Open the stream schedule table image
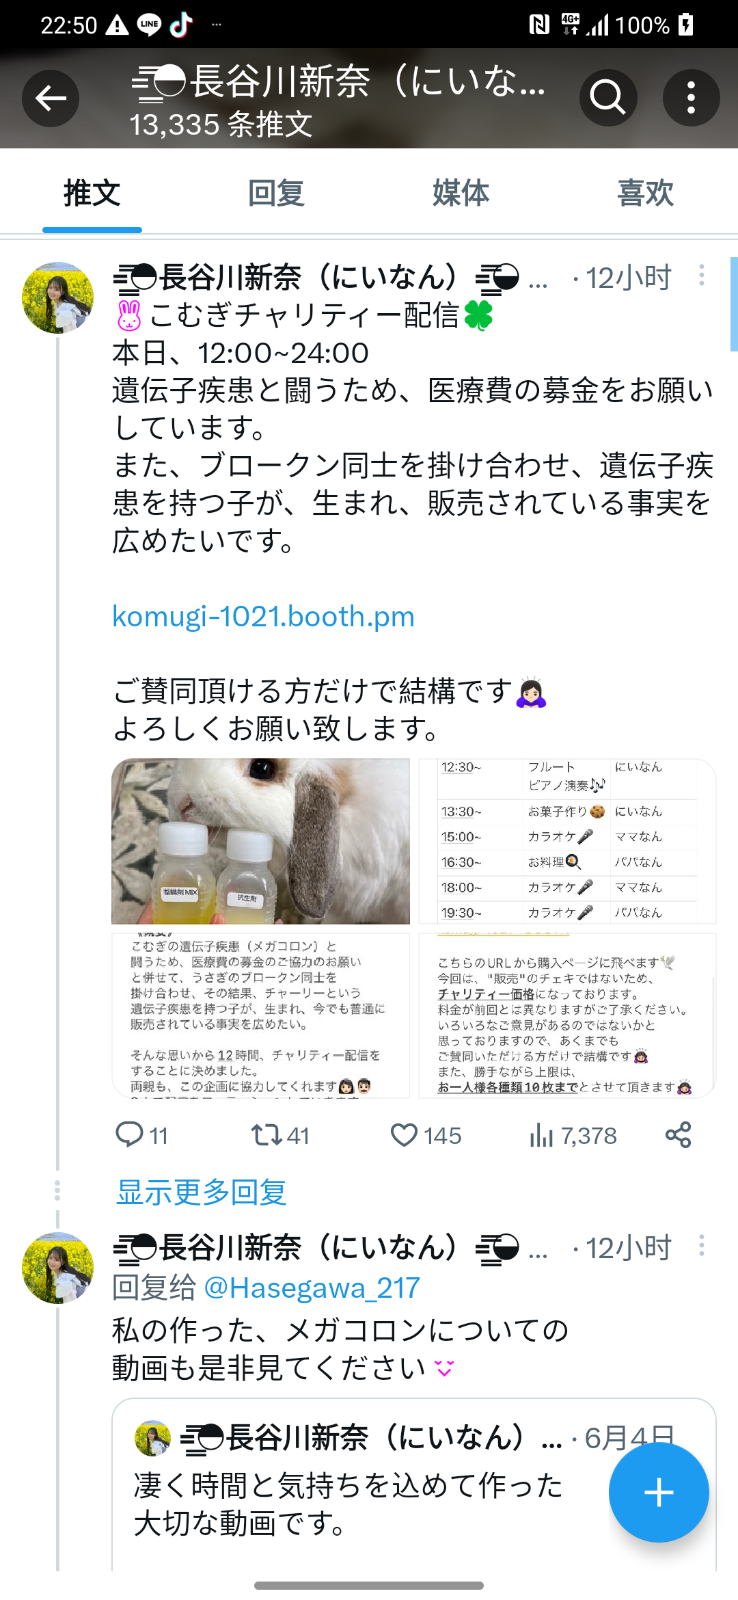 (567, 841)
